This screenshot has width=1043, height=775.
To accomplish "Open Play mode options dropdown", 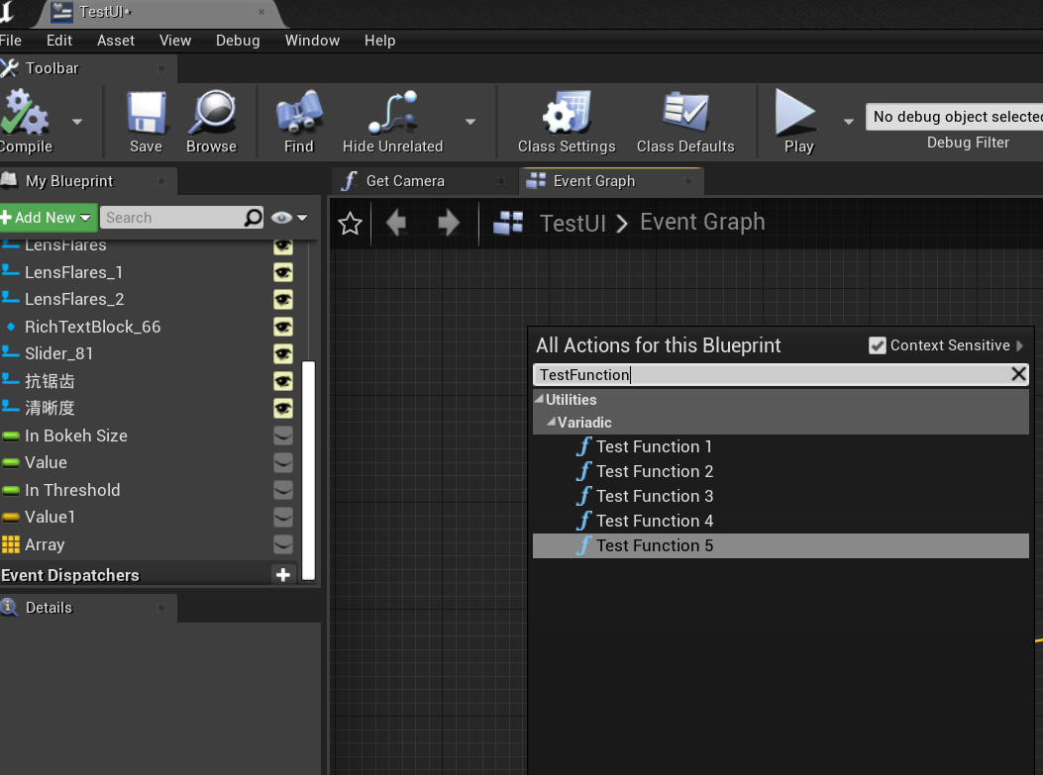I will [x=848, y=122].
